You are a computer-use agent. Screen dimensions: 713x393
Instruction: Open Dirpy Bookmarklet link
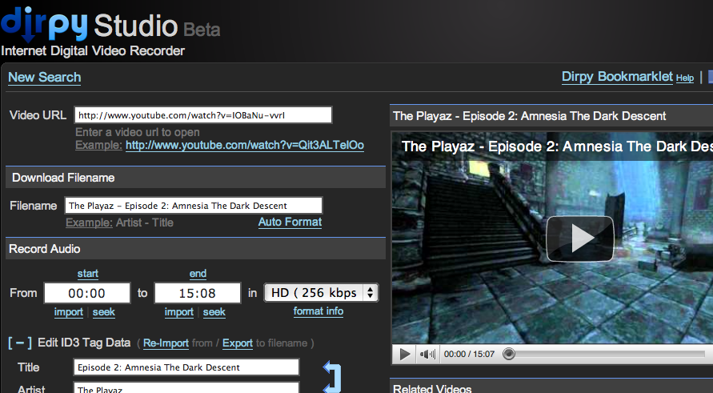(617, 76)
